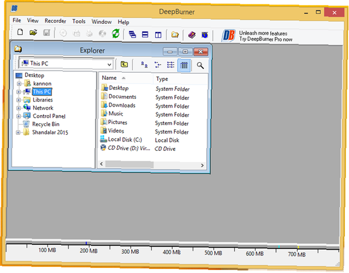
Task: Click the 700 MB mark on the disc size gauge
Action: coord(296,254)
